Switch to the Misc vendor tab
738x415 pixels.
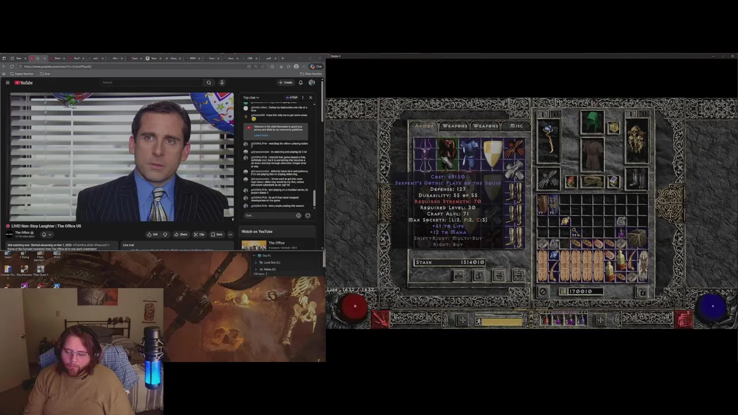coord(516,126)
